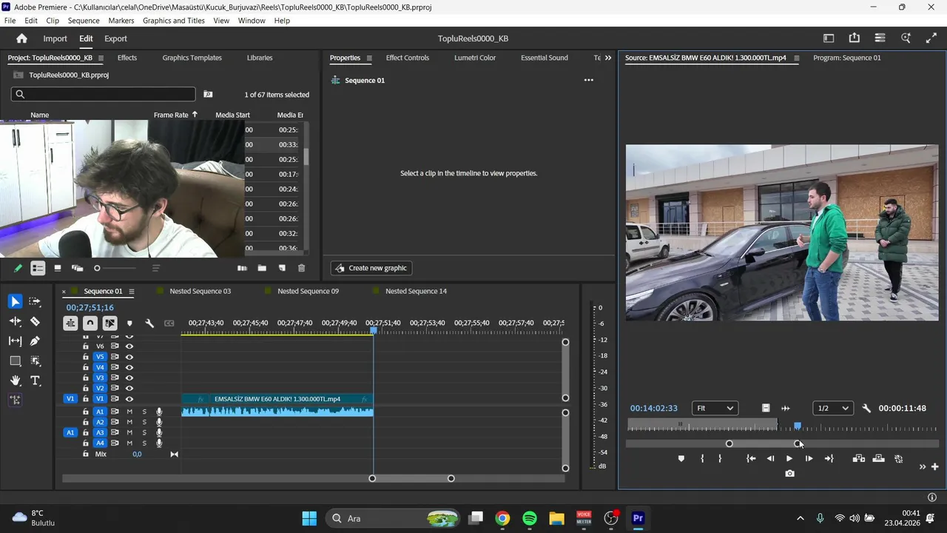Switch to the Export workspace
Viewport: 947px width, 533px height.
[x=115, y=38]
